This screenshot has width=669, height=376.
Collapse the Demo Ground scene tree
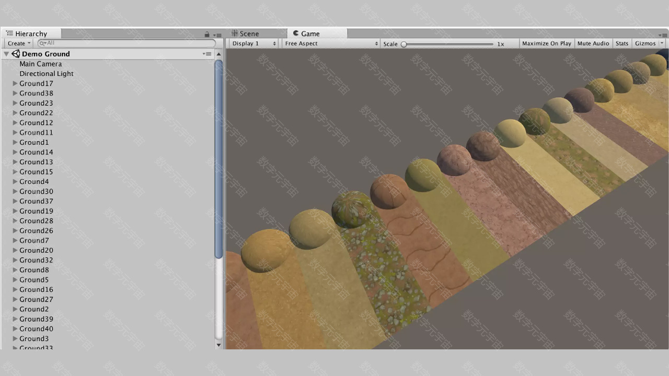click(x=7, y=54)
